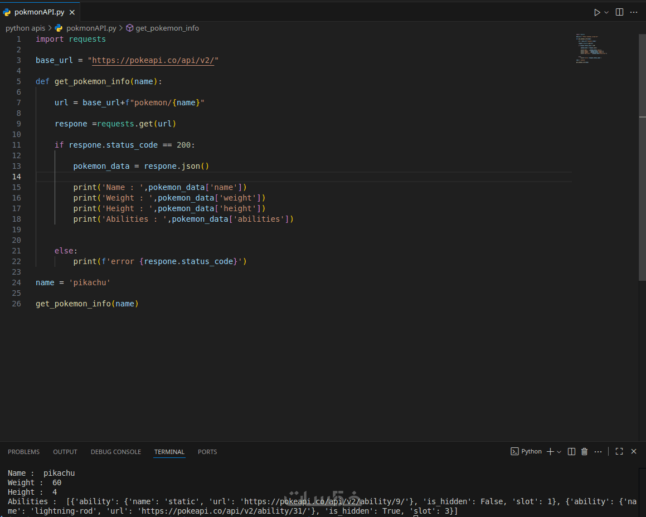Image resolution: width=646 pixels, height=517 pixels.
Task: Select the Python terminal shell entry
Action: (x=526, y=452)
